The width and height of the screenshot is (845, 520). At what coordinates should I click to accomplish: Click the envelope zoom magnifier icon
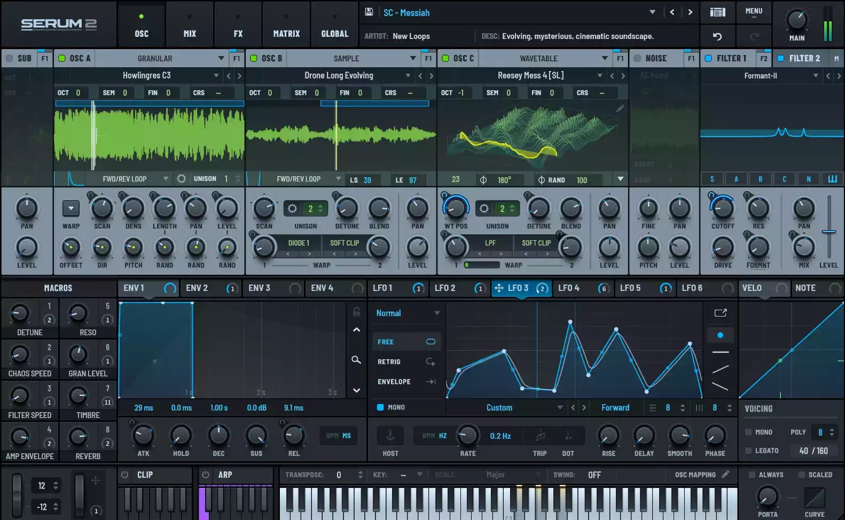coord(356,360)
